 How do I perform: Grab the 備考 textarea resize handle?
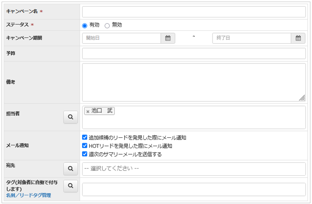click(x=302, y=98)
